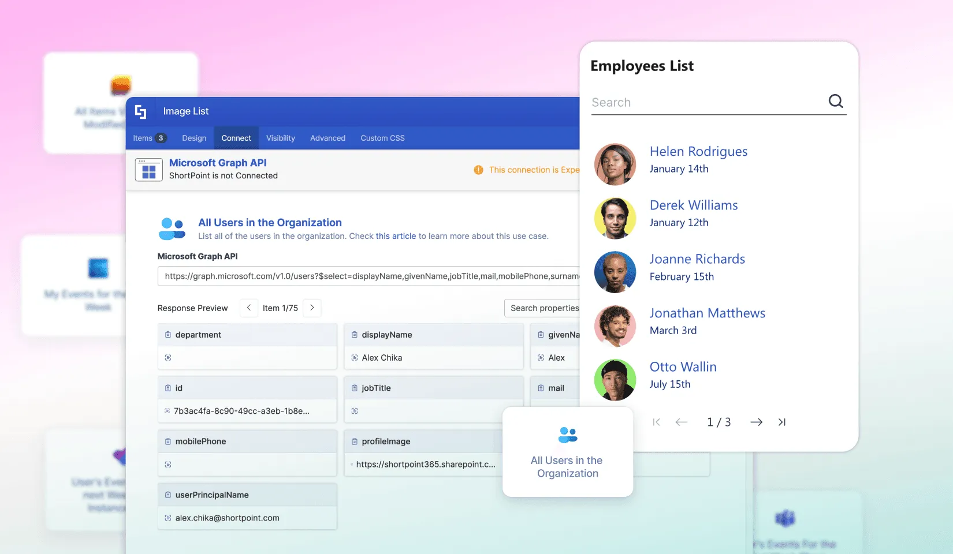Switch to the Design tab

point(194,138)
